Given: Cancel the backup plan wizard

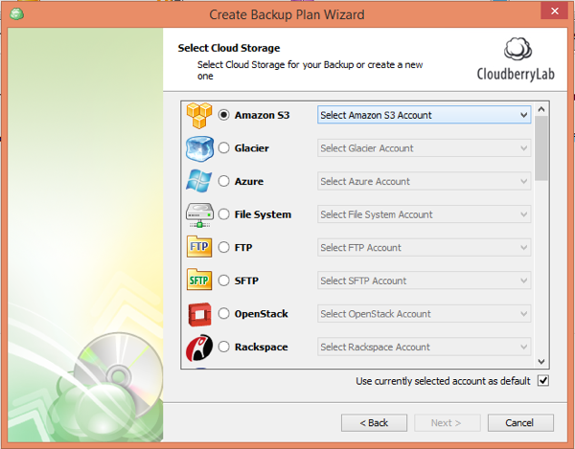Looking at the screenshot, I should tap(520, 423).
